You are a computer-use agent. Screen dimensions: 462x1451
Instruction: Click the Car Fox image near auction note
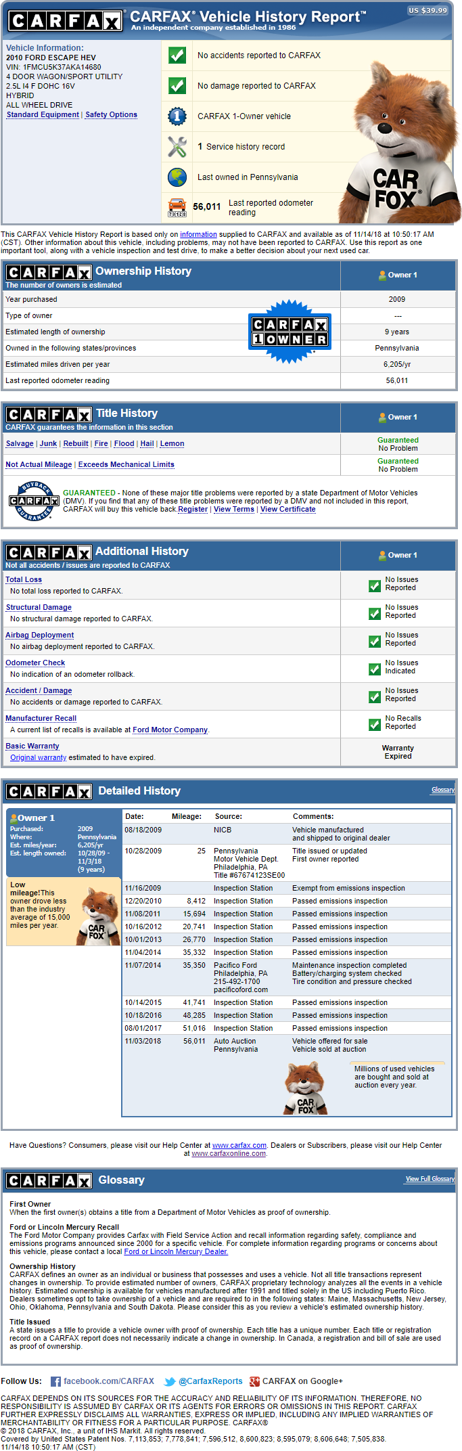306,1088
